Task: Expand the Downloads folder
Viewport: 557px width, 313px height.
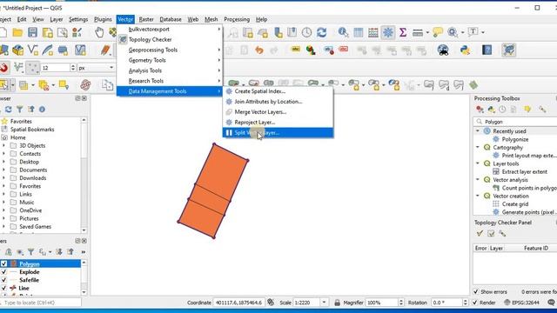Action: click(x=3, y=178)
